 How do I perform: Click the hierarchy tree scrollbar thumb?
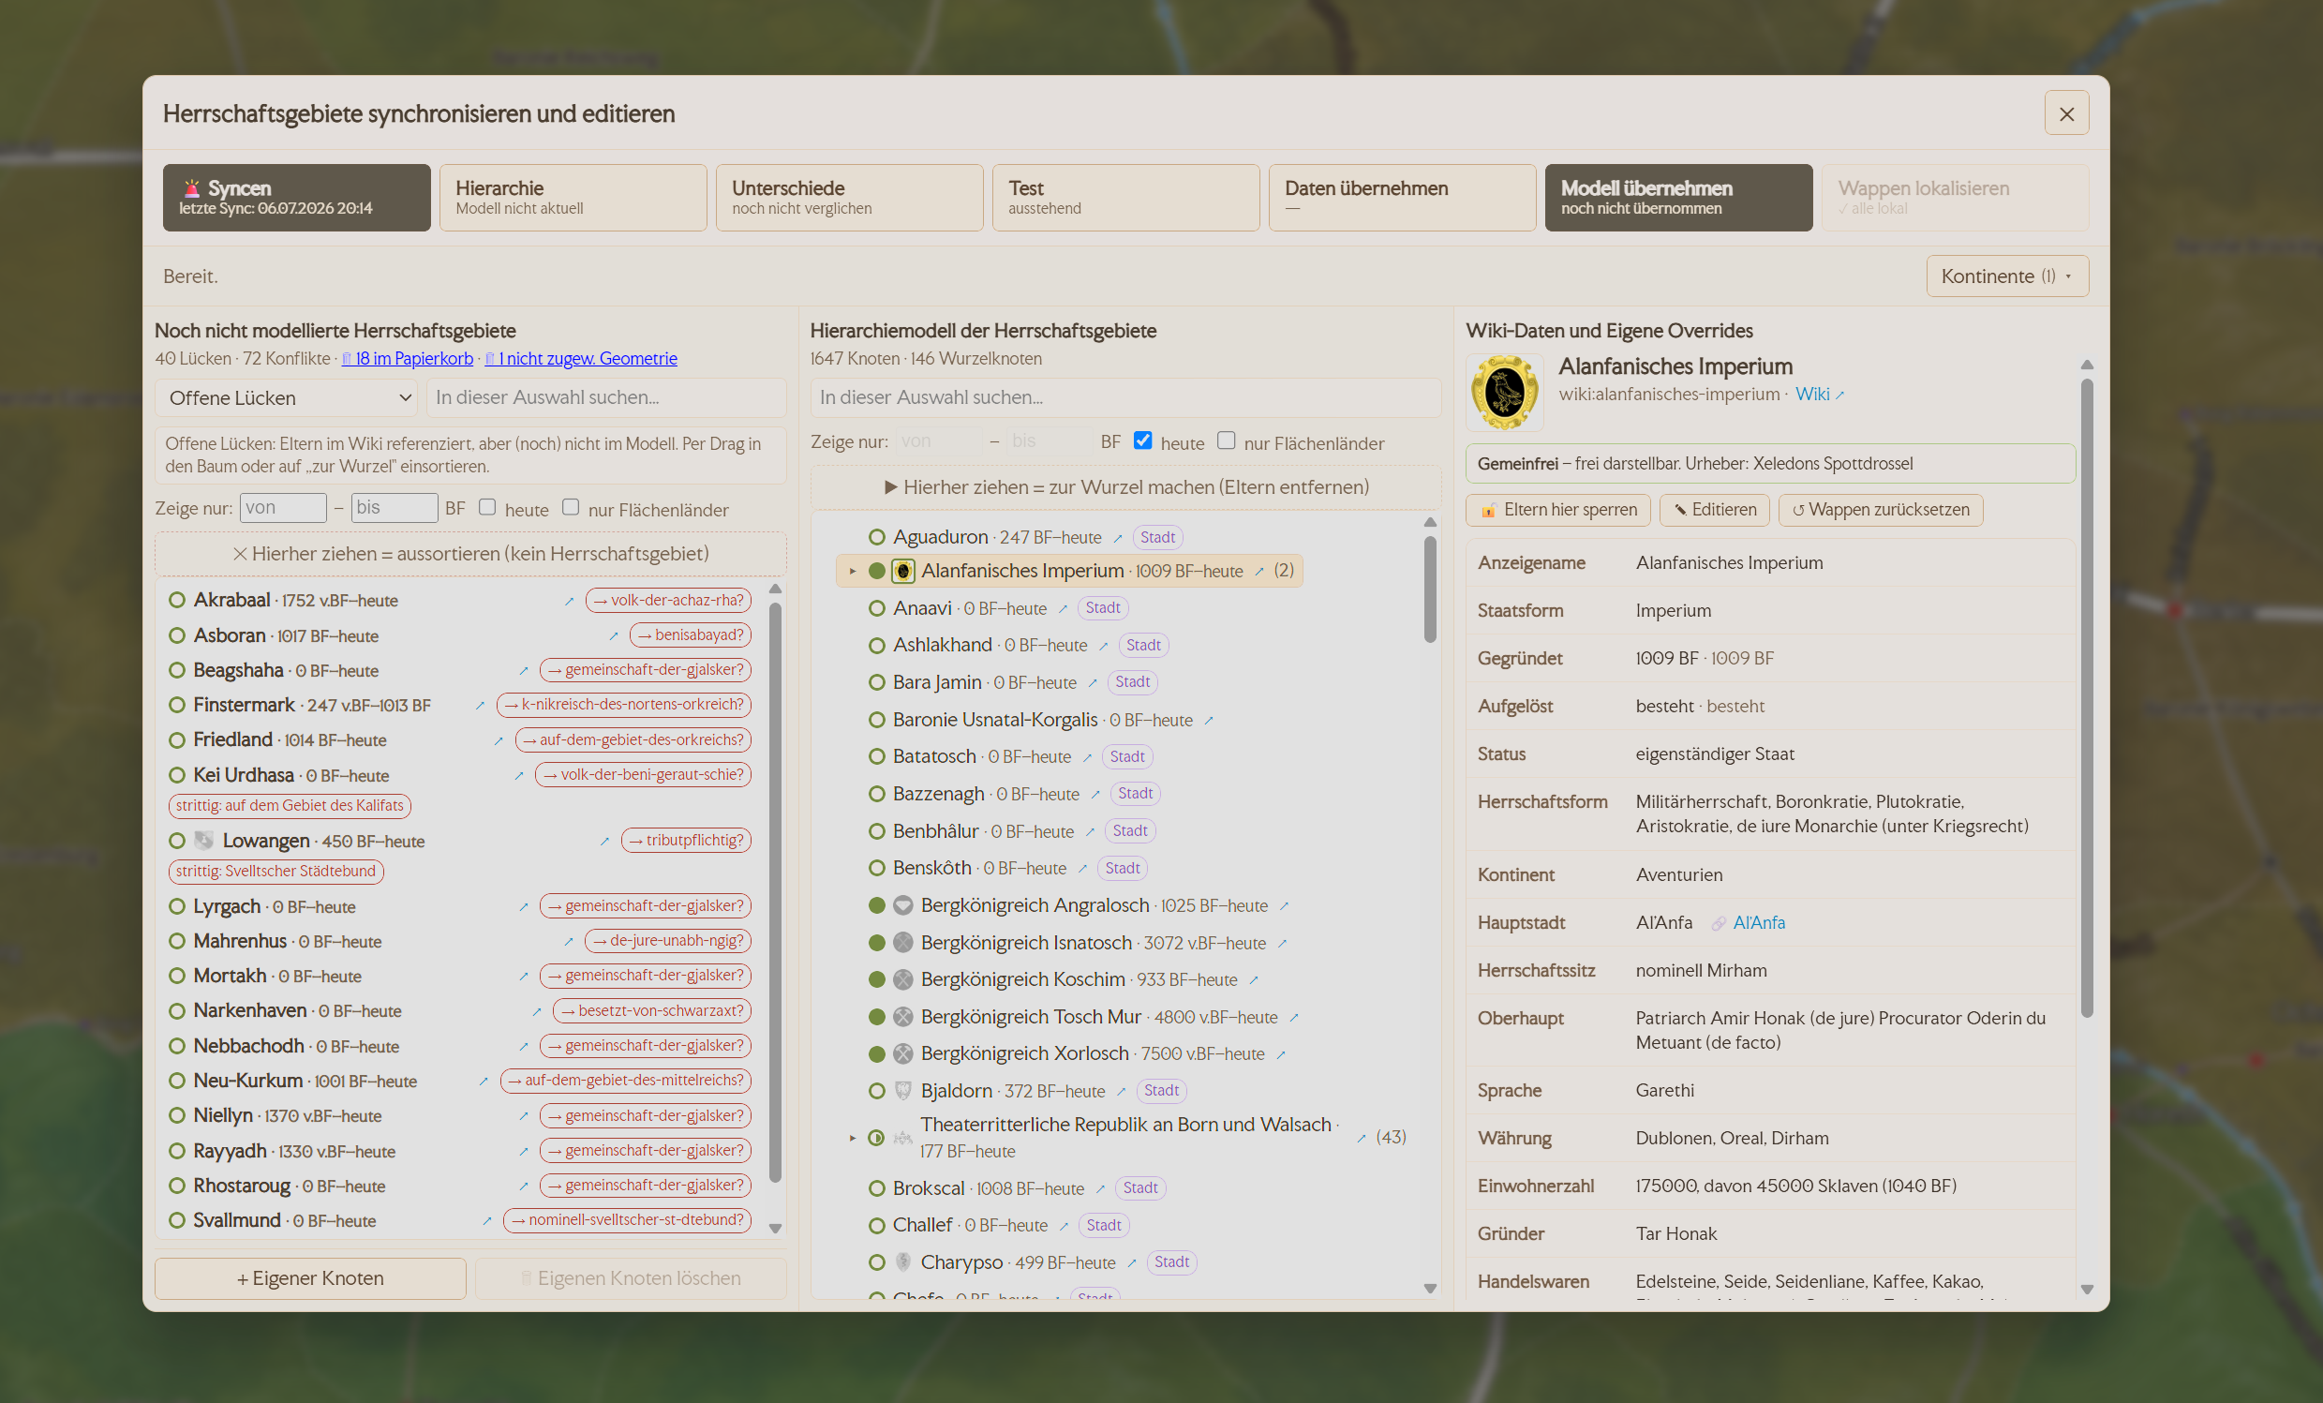(x=1430, y=590)
